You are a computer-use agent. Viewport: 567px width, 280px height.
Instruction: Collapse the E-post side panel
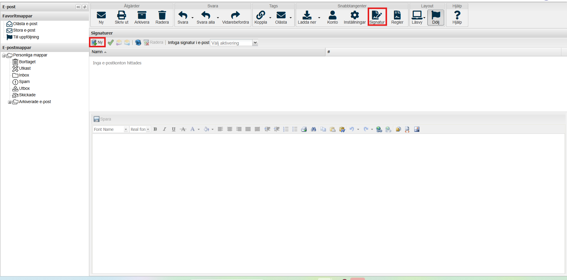click(x=78, y=7)
